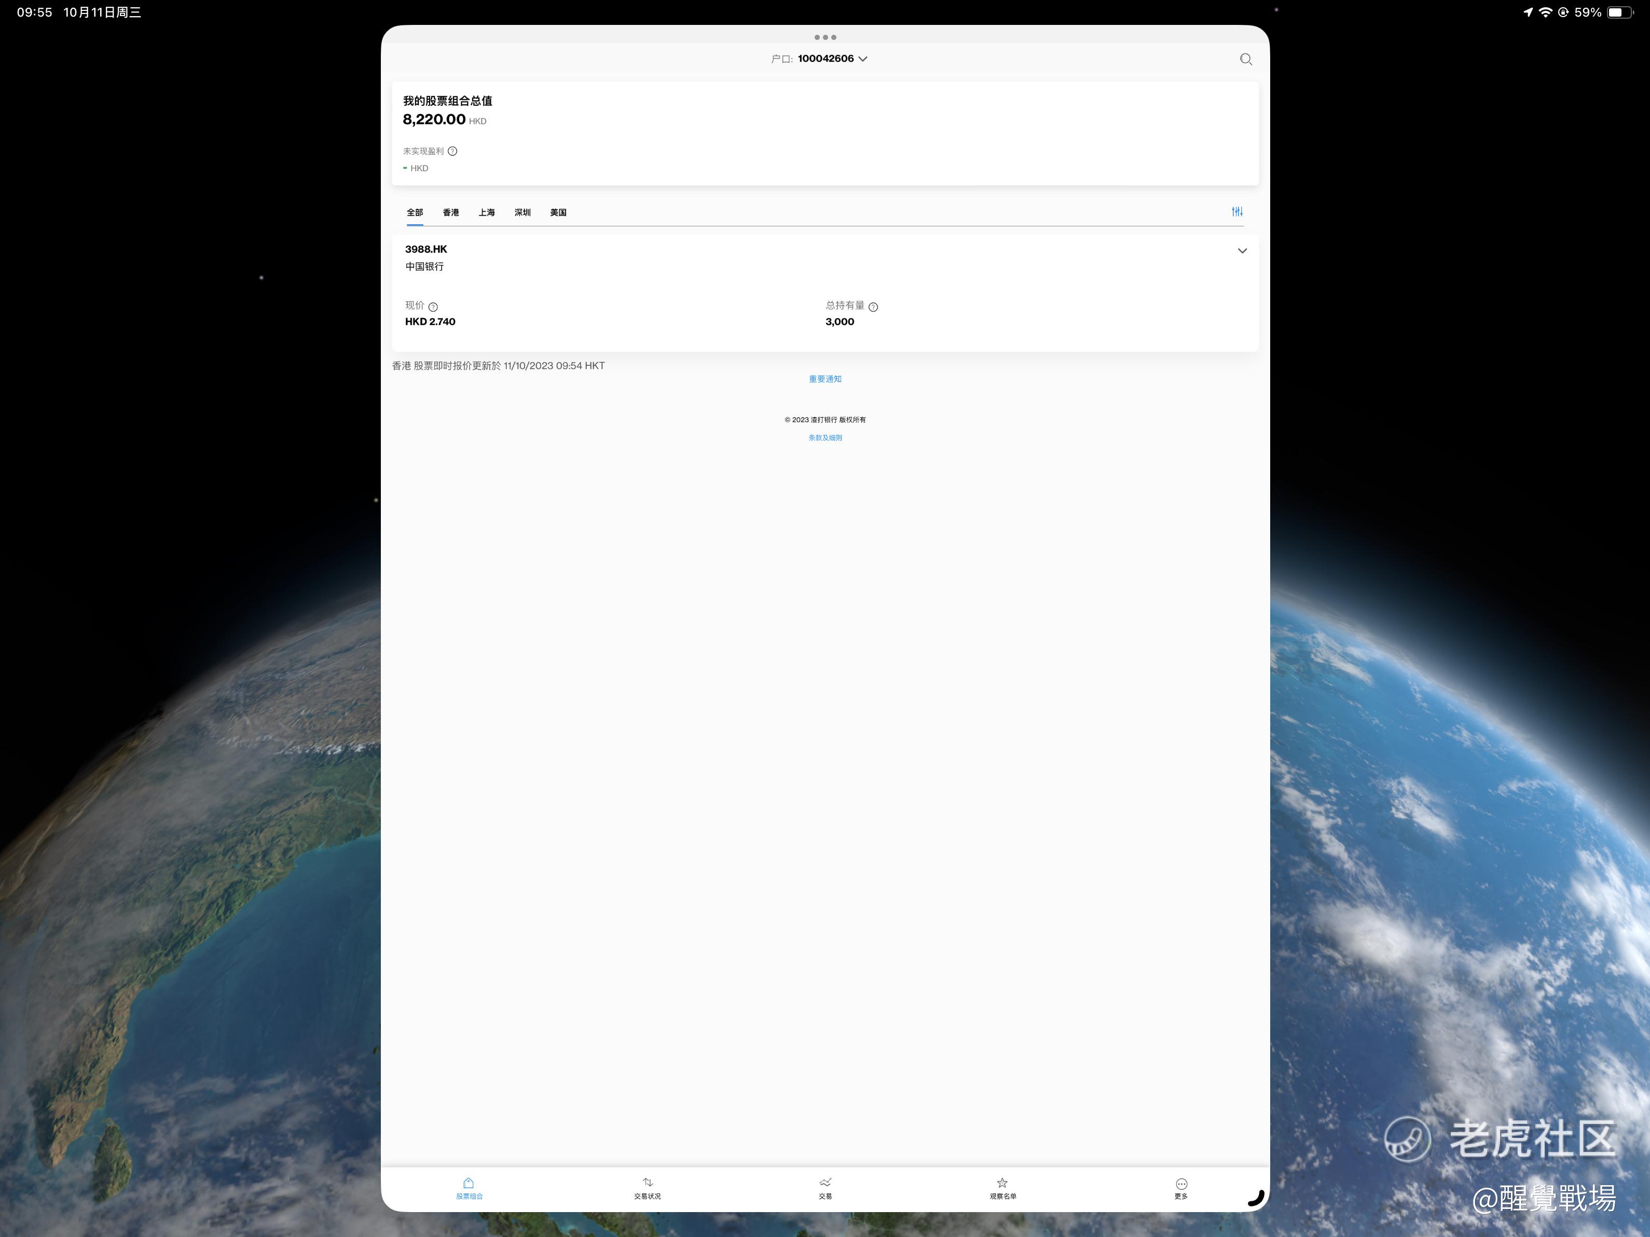
Task: Tap the three-dot multitasking handle
Action: tap(825, 37)
